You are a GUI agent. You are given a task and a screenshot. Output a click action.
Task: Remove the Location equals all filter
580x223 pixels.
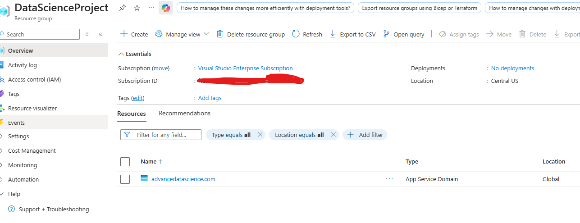point(333,134)
